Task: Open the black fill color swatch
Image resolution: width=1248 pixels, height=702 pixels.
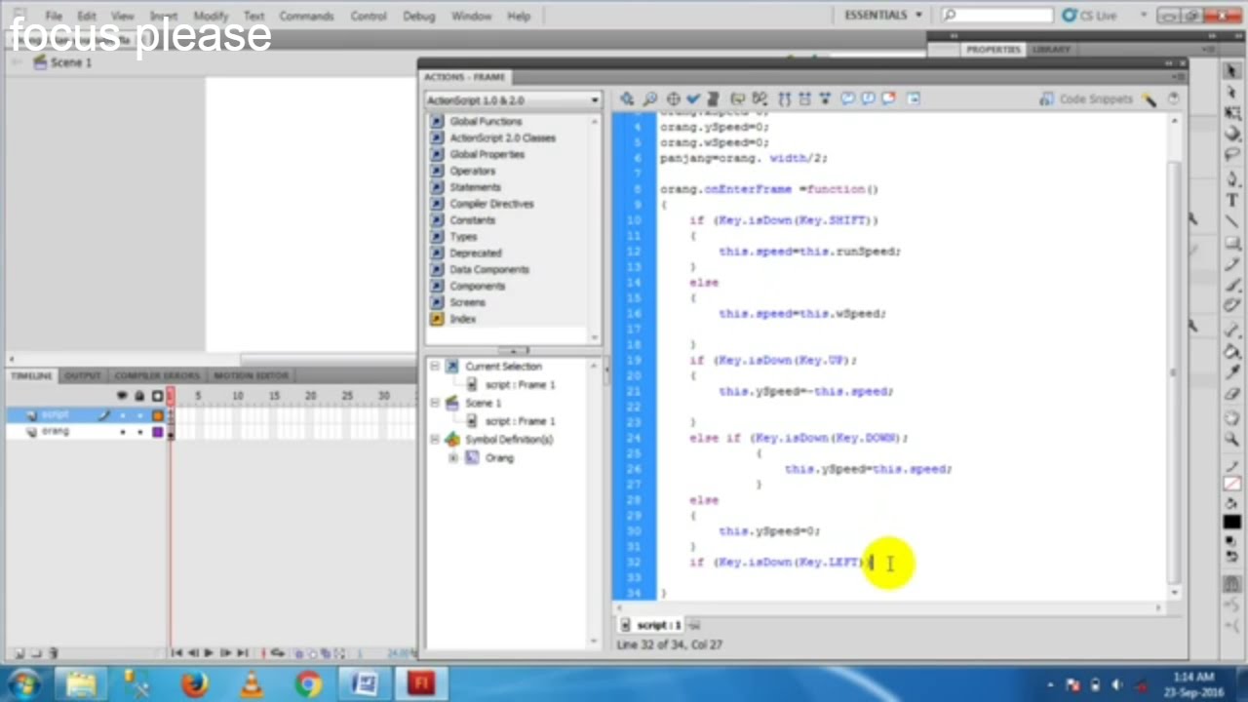Action: (1232, 524)
